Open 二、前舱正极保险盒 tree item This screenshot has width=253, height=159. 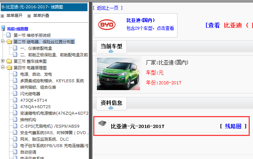[x=54, y=55]
